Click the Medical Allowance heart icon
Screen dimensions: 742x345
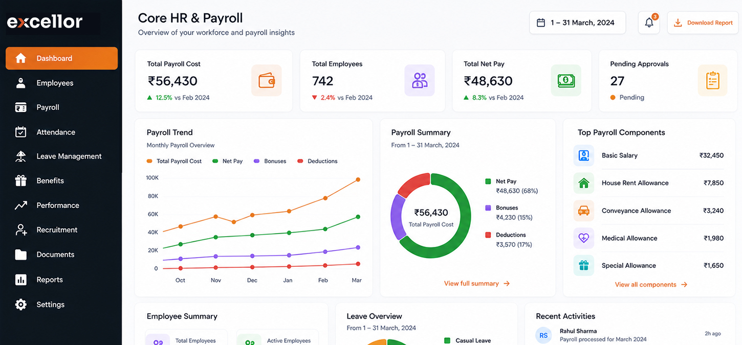coord(584,238)
